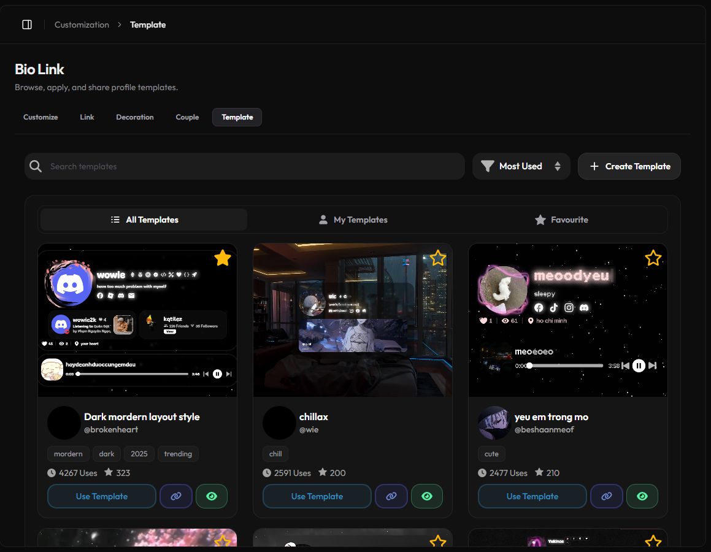Open the Couple tab
This screenshot has height=552, width=711.
[187, 117]
